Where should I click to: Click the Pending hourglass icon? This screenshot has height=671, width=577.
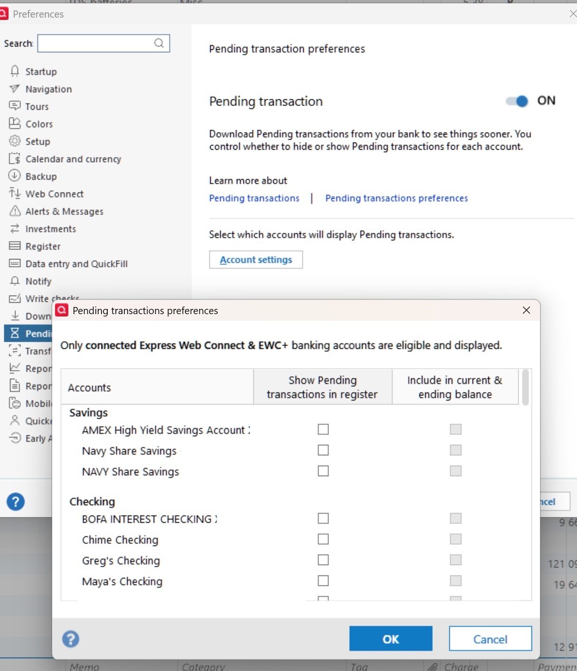pos(15,333)
